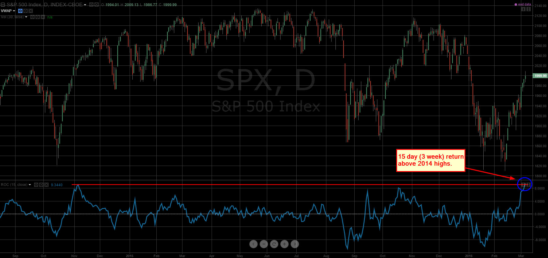Click the 0.0000 ROC axis label
This screenshot has height=258, width=548.
[x=539, y=214]
